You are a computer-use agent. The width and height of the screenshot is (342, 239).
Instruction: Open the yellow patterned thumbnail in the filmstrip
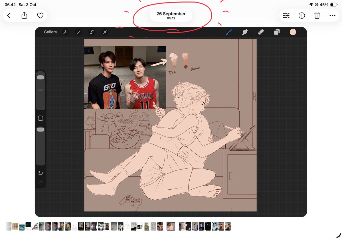(x=15, y=226)
